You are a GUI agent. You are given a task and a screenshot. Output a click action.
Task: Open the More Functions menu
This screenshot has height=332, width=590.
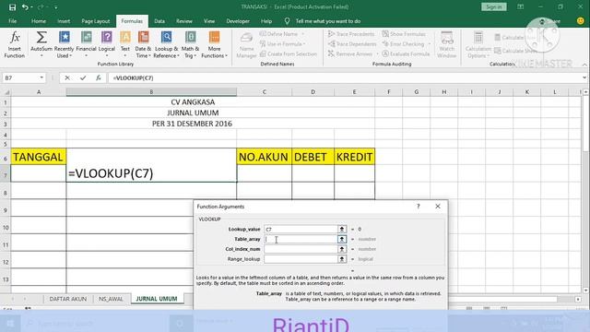pyautogui.click(x=214, y=45)
